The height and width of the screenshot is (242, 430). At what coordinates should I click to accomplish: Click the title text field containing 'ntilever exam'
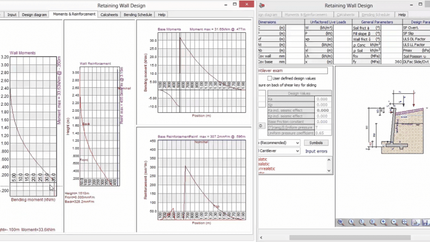tap(293, 71)
